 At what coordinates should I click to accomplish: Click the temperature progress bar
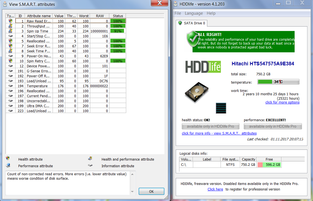[278, 82]
